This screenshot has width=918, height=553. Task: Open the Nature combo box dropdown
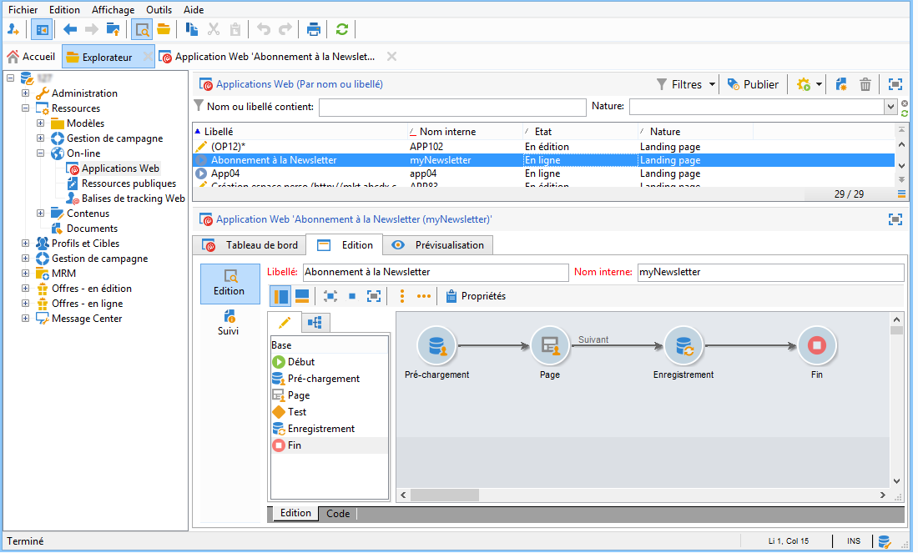[890, 107]
